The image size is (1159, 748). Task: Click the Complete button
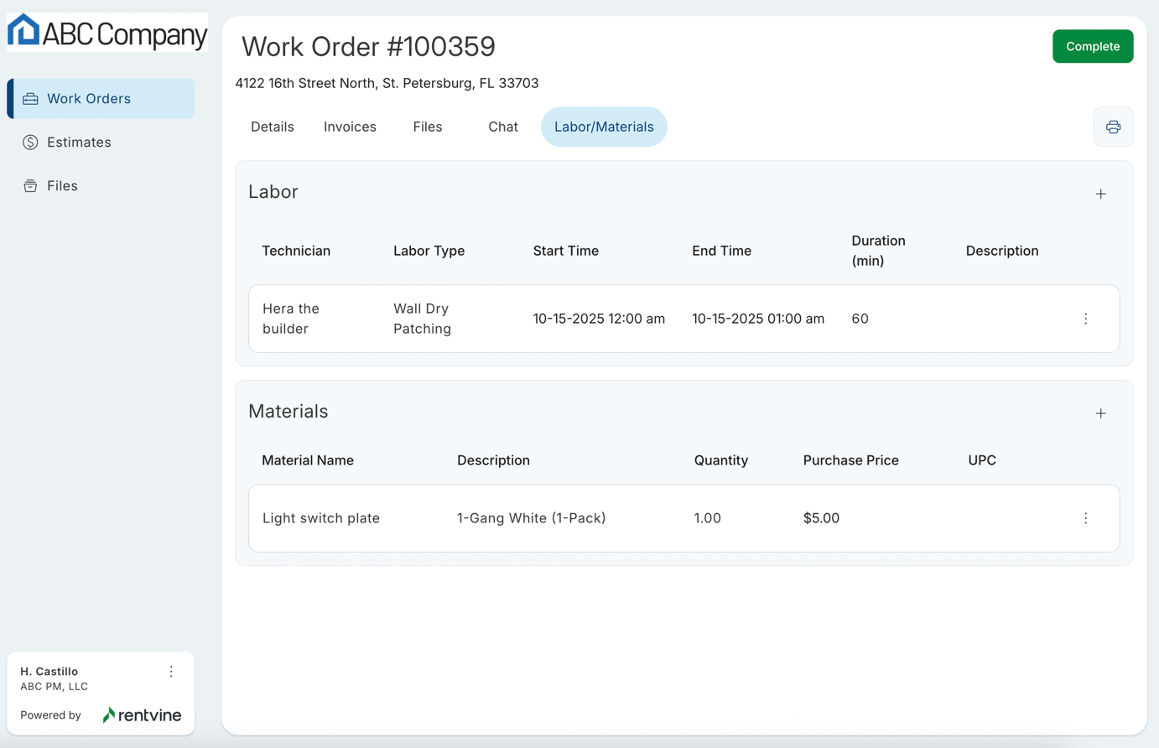click(1093, 46)
